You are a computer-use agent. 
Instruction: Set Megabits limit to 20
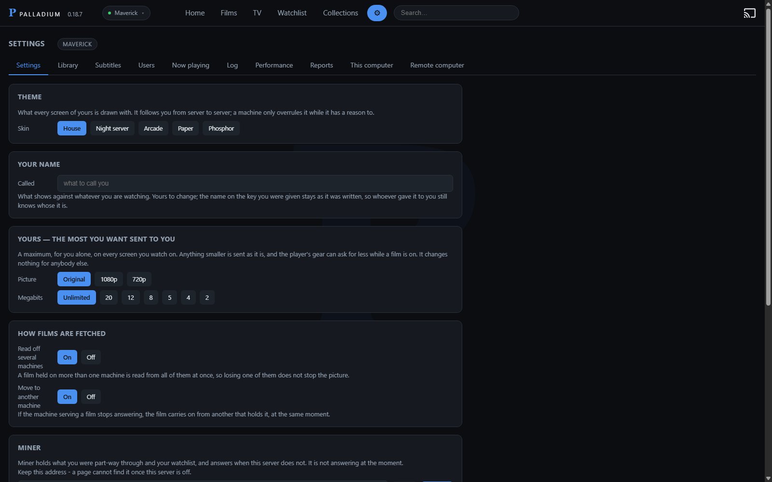tap(109, 297)
